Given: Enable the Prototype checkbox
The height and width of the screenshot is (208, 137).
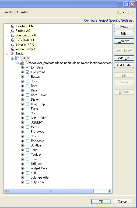Looking at the screenshot, I should pos(27,132).
